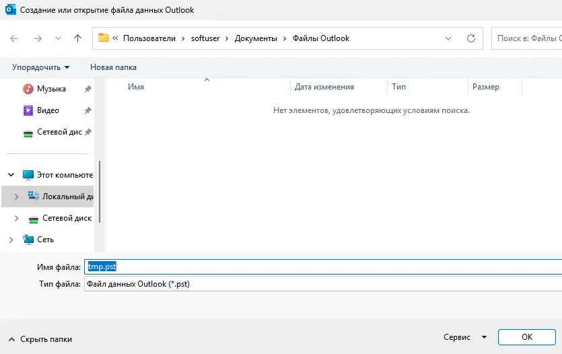Open Музыка in the navigation pane
The height and width of the screenshot is (354, 562).
point(51,89)
